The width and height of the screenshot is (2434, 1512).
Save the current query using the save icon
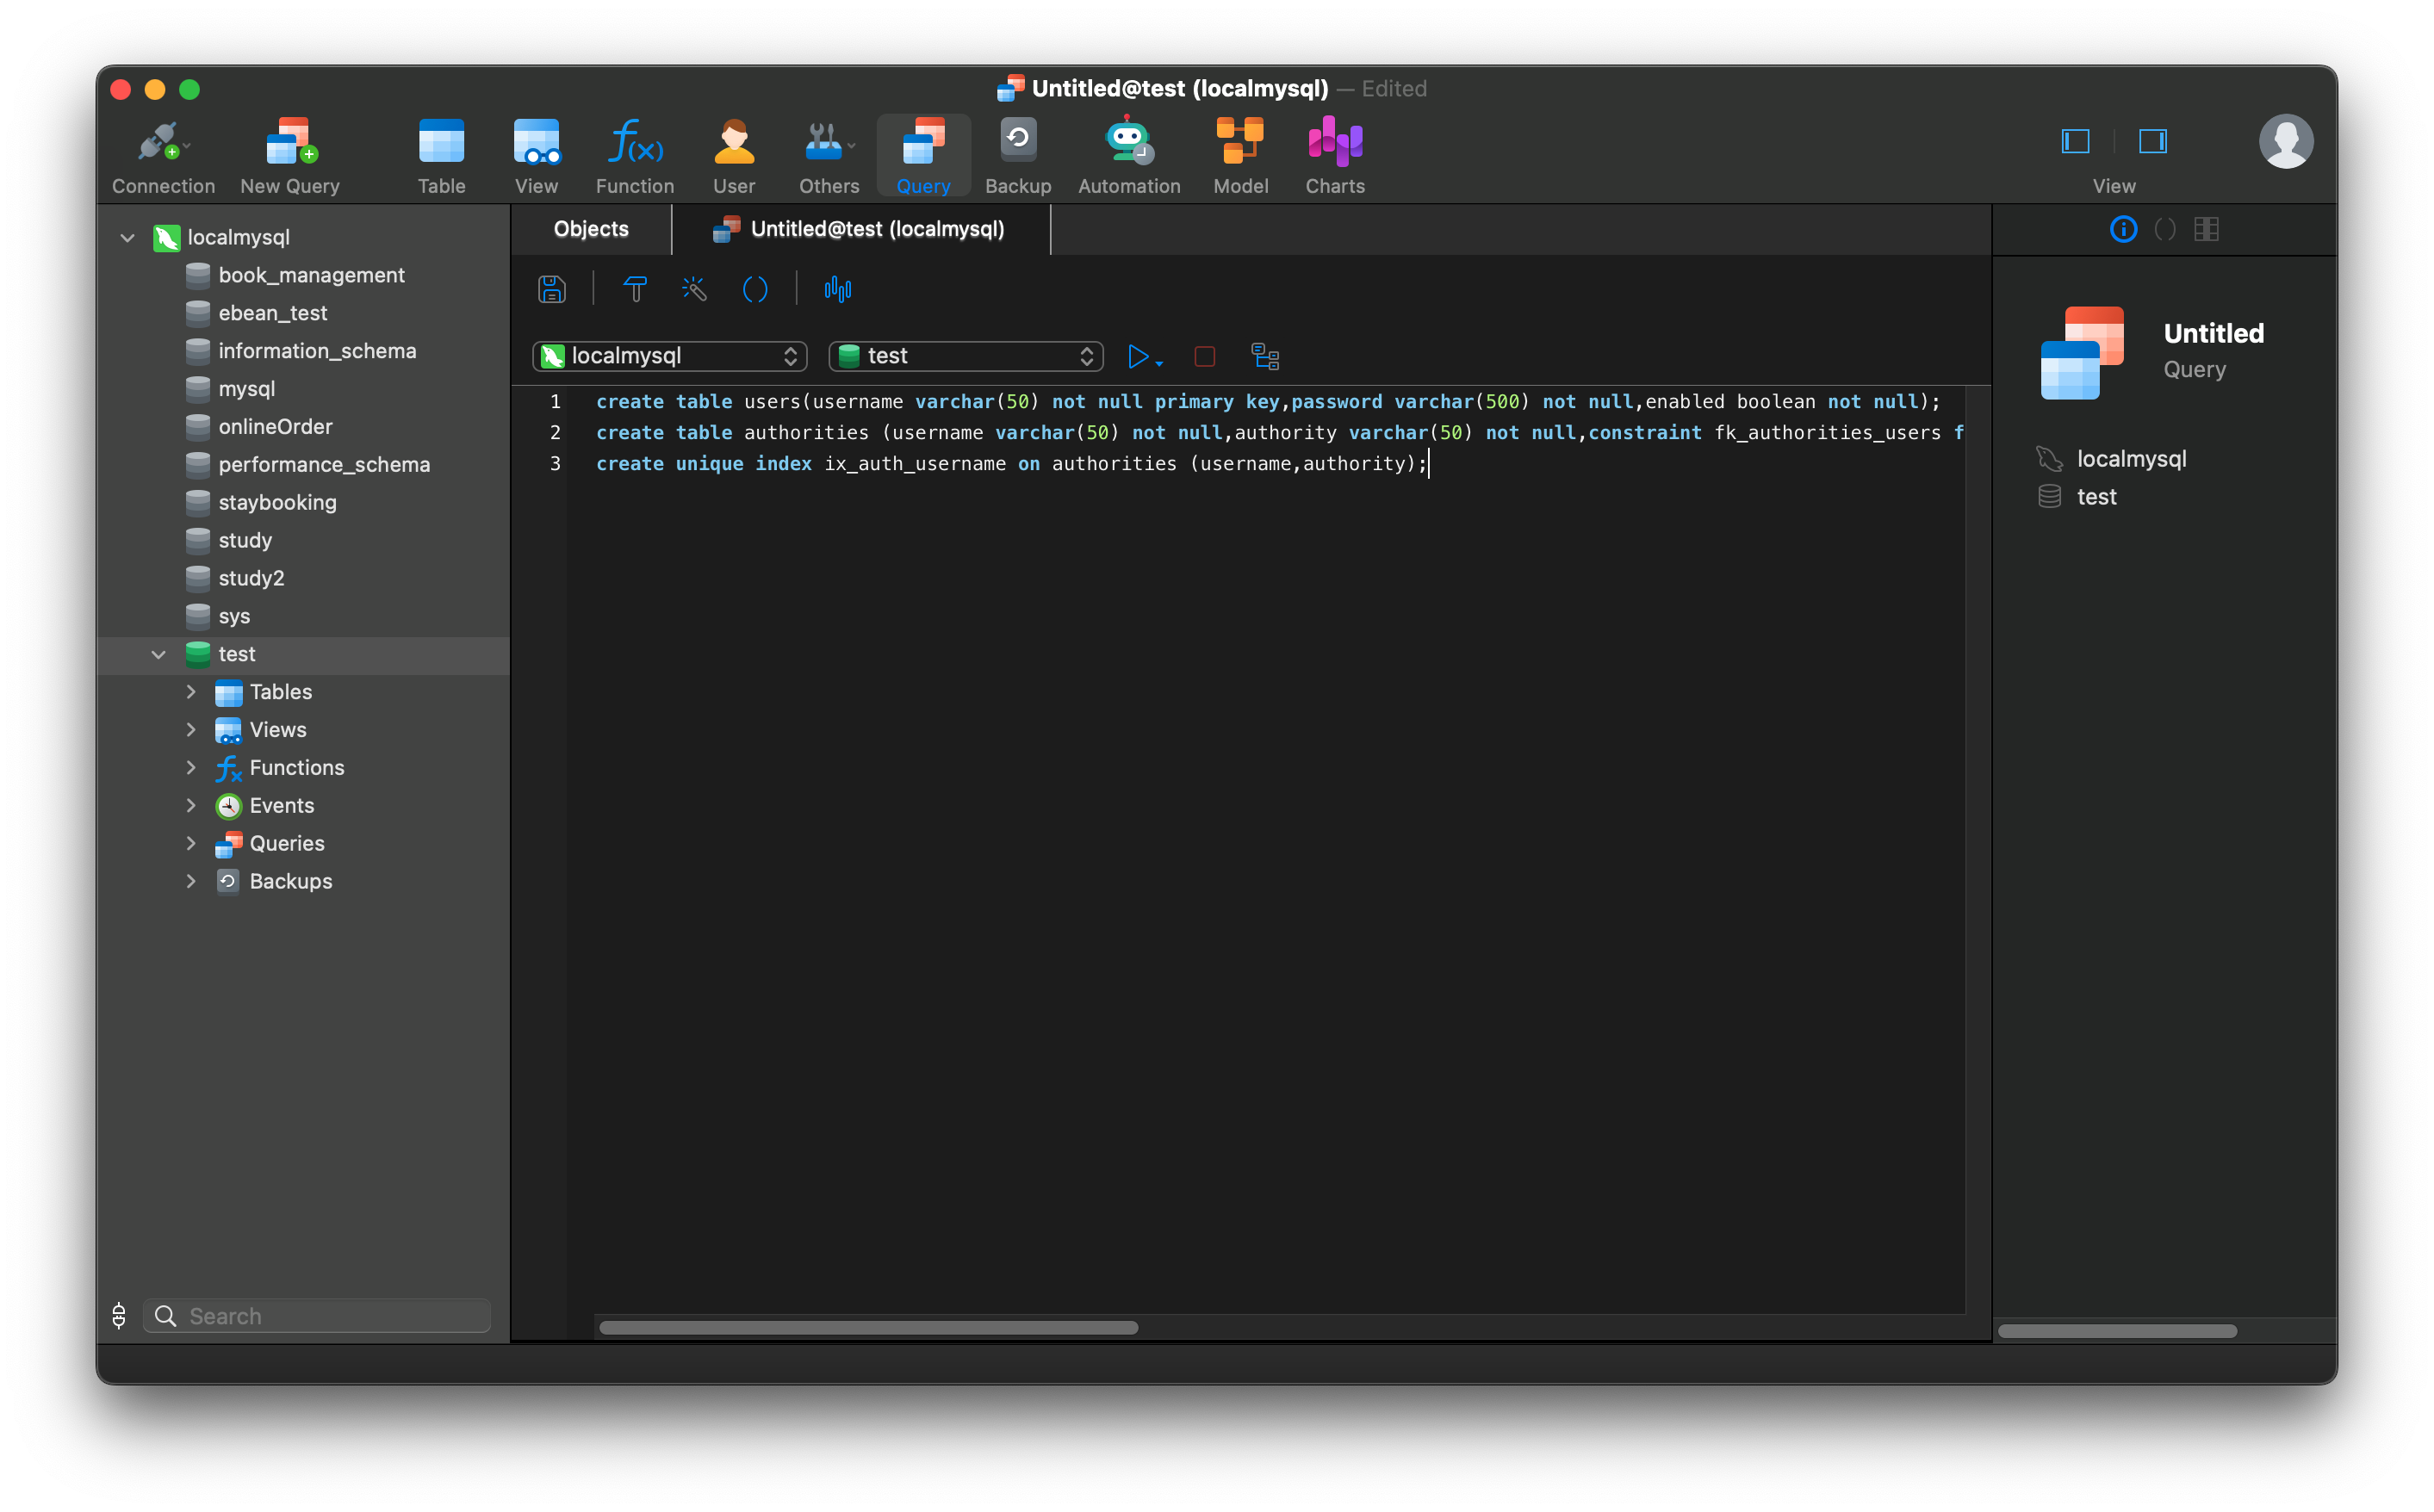tap(551, 289)
